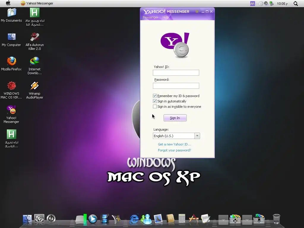Click the clock showing 10:05

point(282,4)
